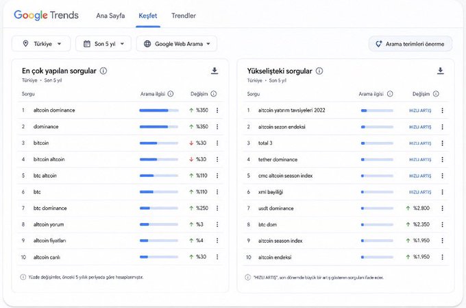Open more options for the 'btc' row ranked 6
The height and width of the screenshot is (308, 466).
[217, 192]
